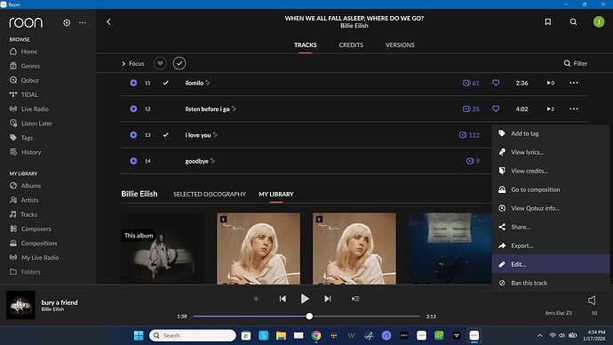This screenshot has width=613, height=345.
Task: Play track 11 ilomilo
Action: click(x=133, y=83)
